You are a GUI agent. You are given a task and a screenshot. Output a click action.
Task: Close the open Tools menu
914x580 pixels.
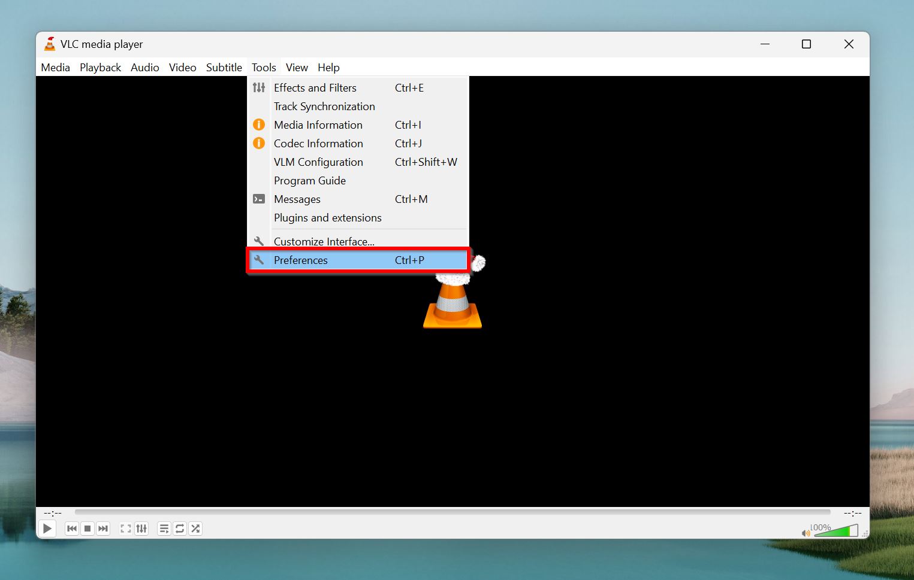click(264, 68)
